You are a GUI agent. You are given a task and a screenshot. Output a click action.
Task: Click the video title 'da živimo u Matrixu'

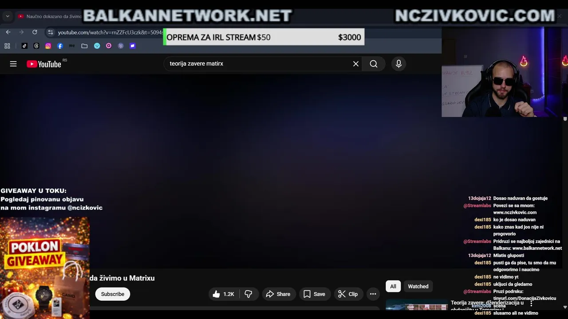pos(122,278)
